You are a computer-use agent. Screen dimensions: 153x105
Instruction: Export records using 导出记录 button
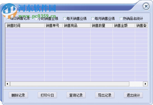point(105,95)
